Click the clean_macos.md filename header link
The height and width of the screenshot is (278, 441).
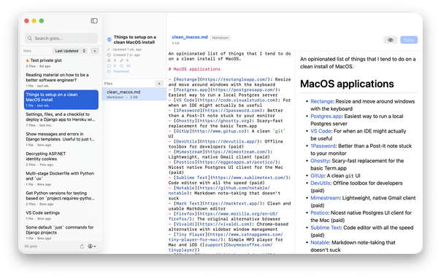coord(190,37)
